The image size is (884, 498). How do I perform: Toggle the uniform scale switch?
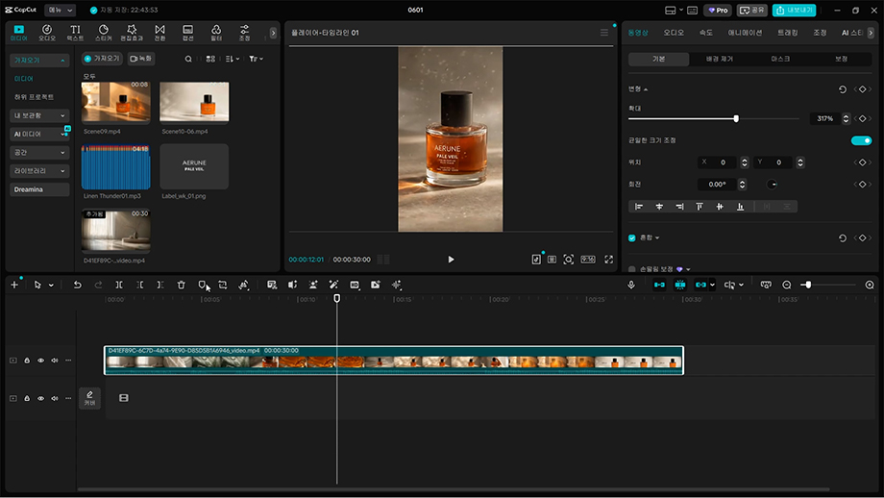861,140
